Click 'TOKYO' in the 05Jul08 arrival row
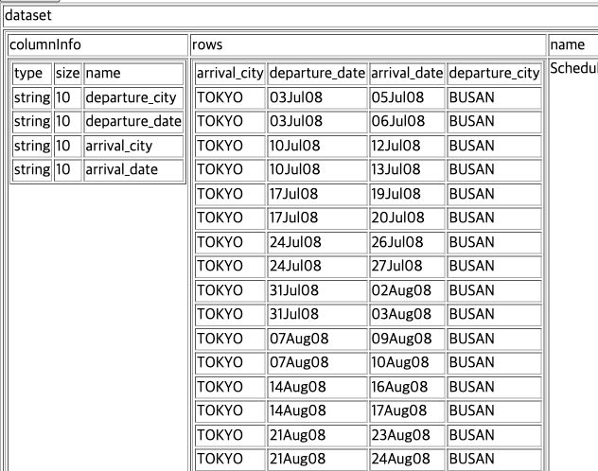The image size is (598, 471). (230, 98)
